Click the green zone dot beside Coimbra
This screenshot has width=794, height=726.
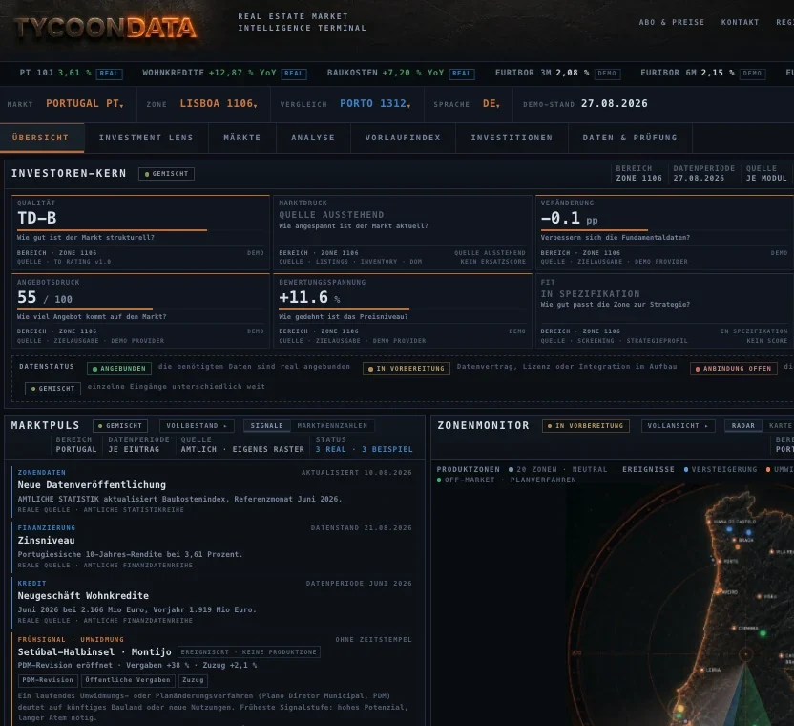point(763,633)
